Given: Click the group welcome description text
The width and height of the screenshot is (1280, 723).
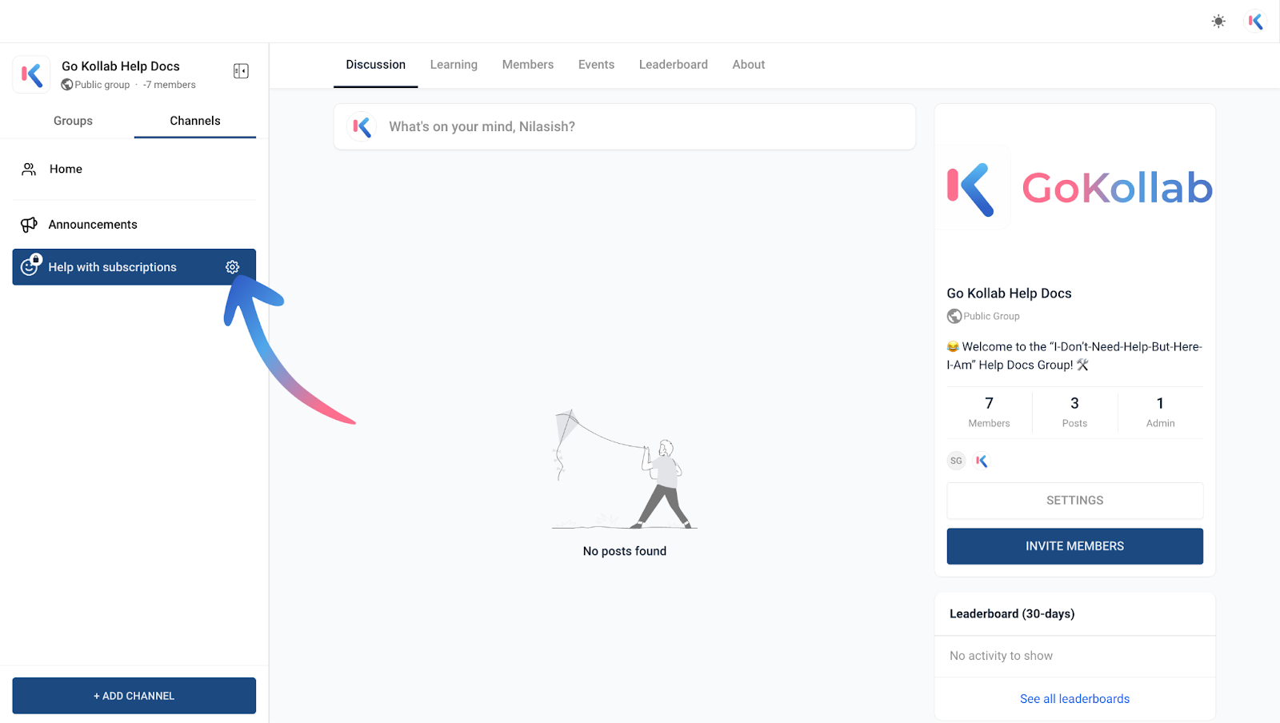Looking at the screenshot, I should click(x=1074, y=356).
